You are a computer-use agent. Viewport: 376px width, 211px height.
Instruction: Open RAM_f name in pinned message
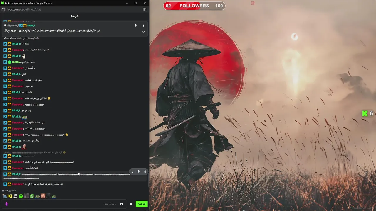(31, 25)
